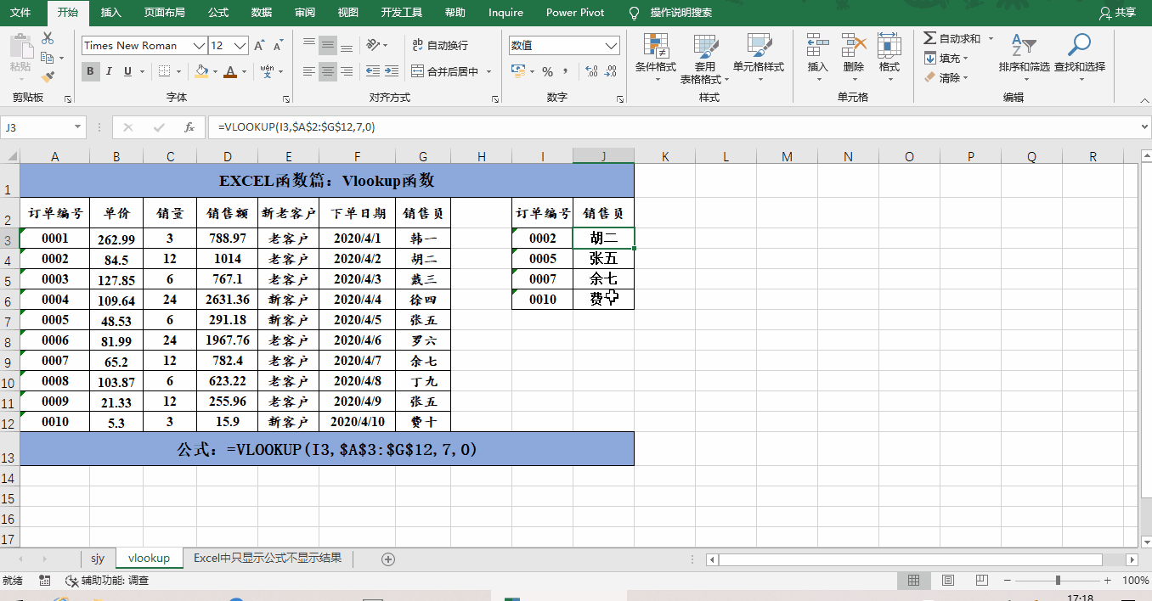Align cell text to the right
Screen dimensions: 1152x601
(347, 71)
